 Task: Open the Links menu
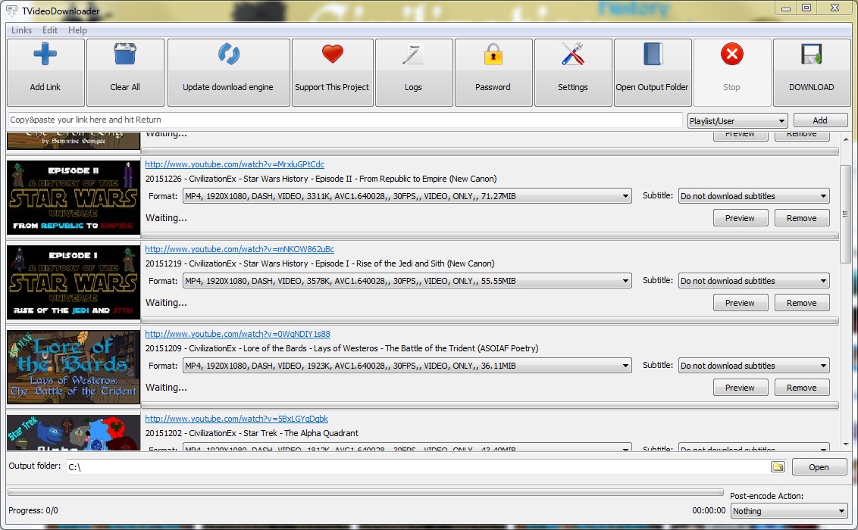(x=21, y=30)
